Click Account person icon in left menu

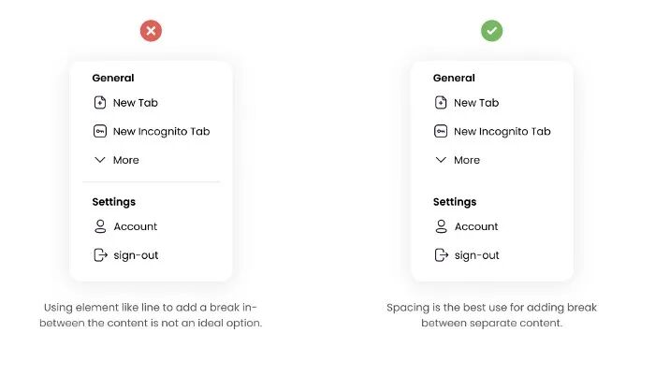coord(100,226)
